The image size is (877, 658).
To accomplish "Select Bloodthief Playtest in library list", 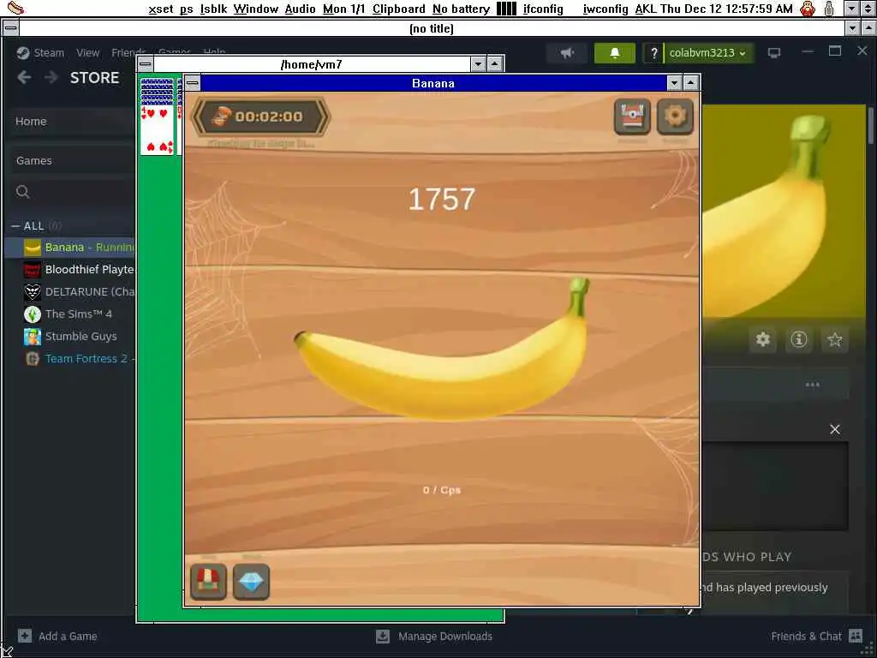I will (x=70, y=270).
